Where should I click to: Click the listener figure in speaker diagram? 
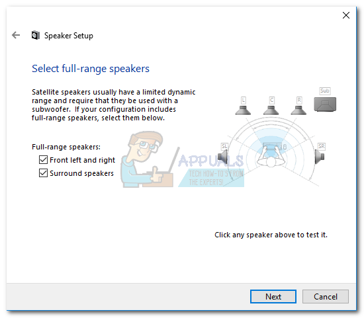(271, 156)
